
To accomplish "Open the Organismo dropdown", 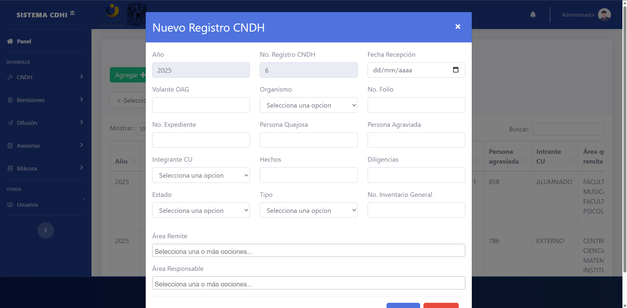I will (308, 105).
